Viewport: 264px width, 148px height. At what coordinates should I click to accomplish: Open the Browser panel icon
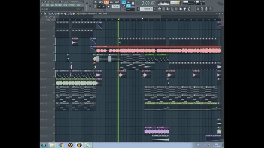(x=172, y=9)
